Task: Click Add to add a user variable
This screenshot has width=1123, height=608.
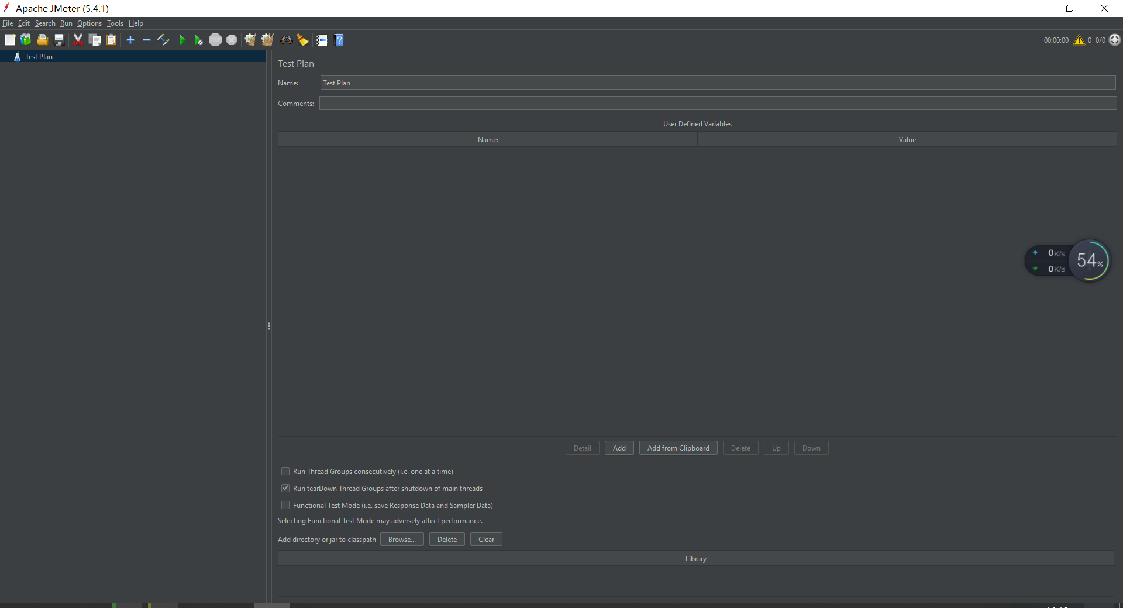Action: 619,448
